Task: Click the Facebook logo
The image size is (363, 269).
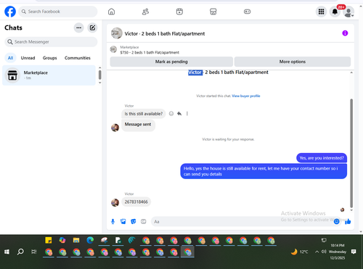Action: click(x=10, y=12)
